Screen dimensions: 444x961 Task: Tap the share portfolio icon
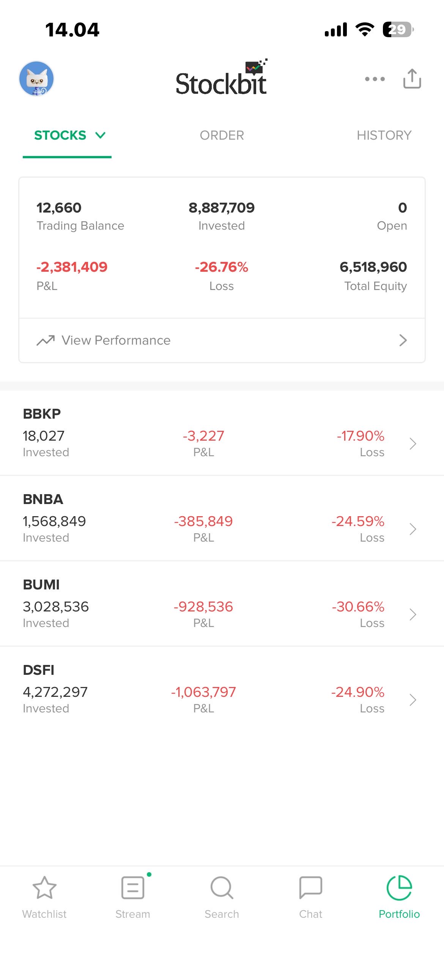(412, 79)
